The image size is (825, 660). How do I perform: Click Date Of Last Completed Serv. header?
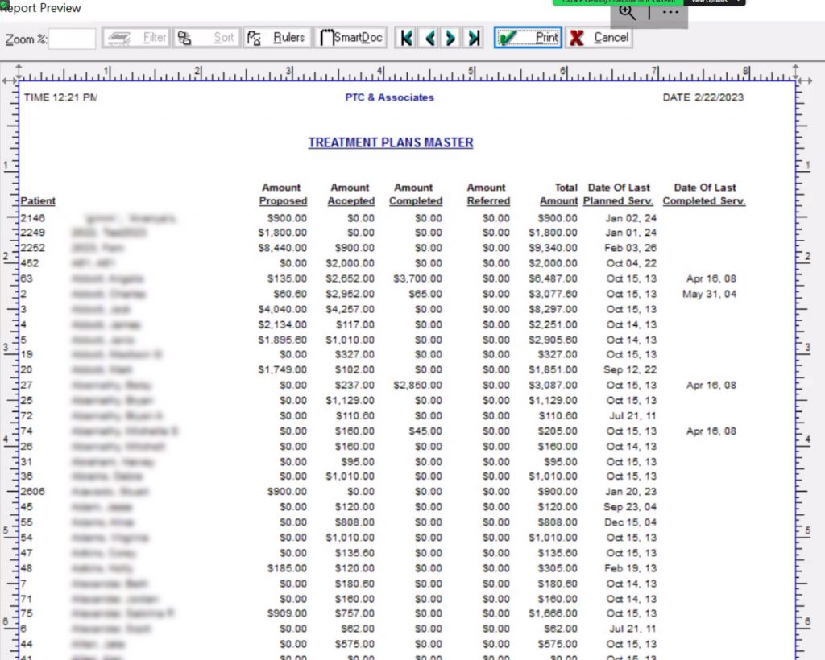pyautogui.click(x=704, y=194)
